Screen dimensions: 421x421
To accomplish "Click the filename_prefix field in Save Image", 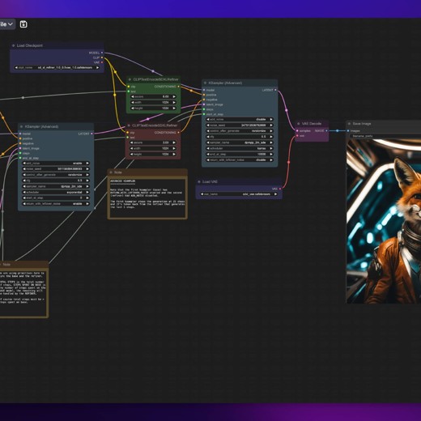I will (x=385, y=136).
